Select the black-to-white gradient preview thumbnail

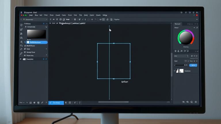point(36,34)
